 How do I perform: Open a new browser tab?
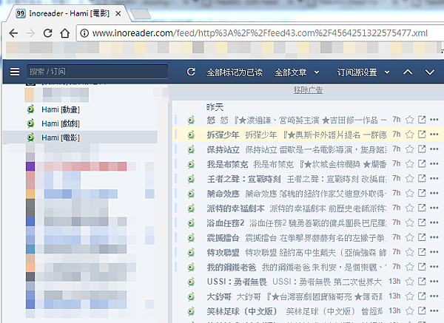tap(141, 13)
